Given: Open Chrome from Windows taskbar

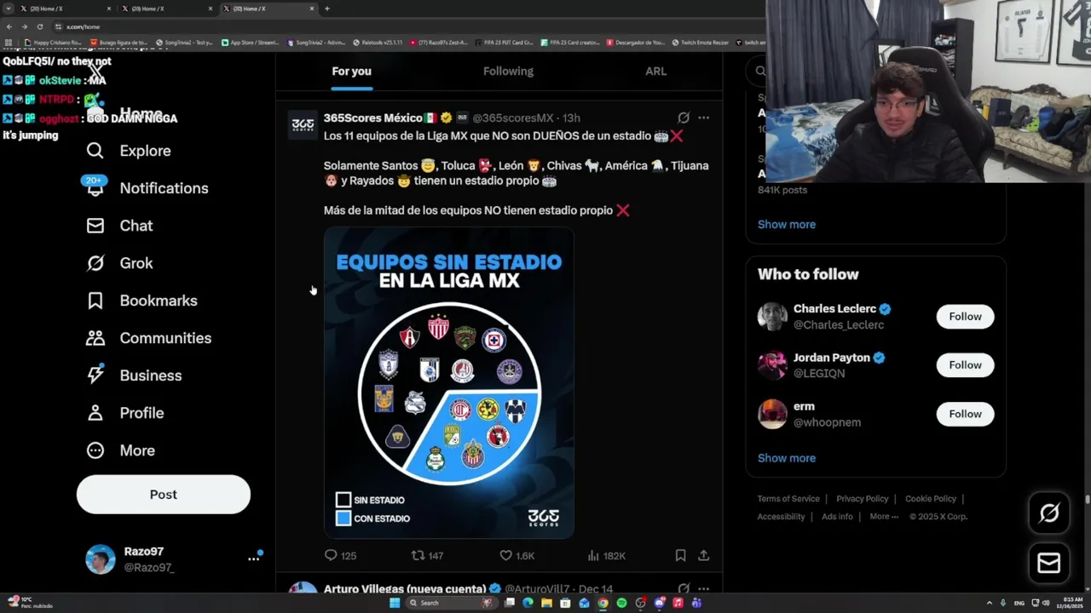Looking at the screenshot, I should 603,603.
